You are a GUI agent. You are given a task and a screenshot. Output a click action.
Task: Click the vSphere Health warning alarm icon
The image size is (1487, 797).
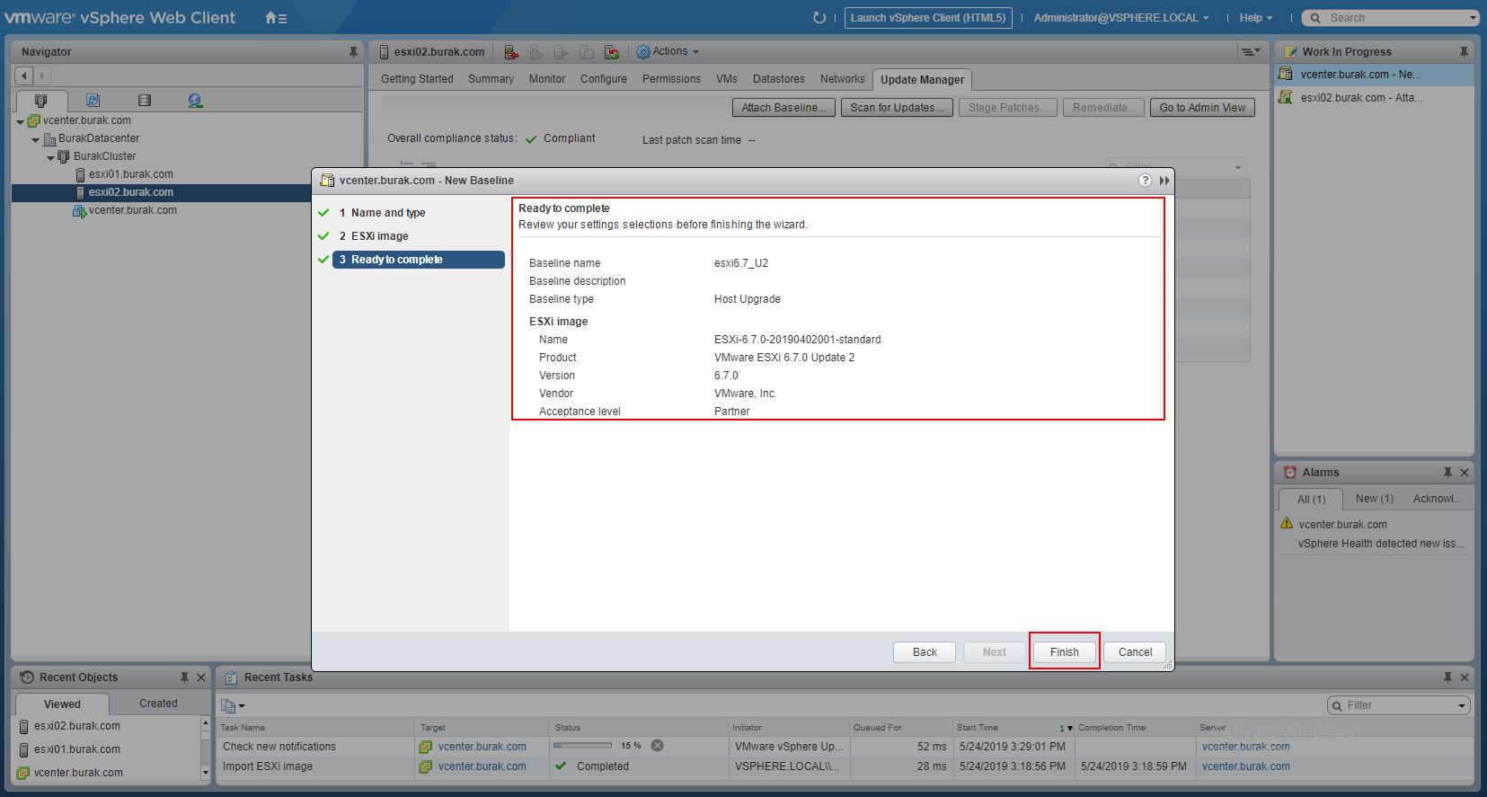1287,523
